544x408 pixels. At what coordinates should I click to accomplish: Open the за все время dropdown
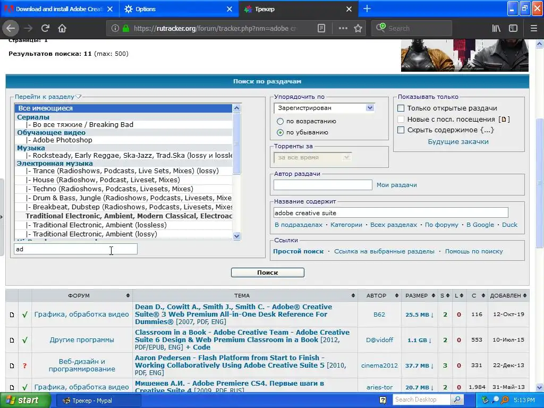tap(312, 157)
